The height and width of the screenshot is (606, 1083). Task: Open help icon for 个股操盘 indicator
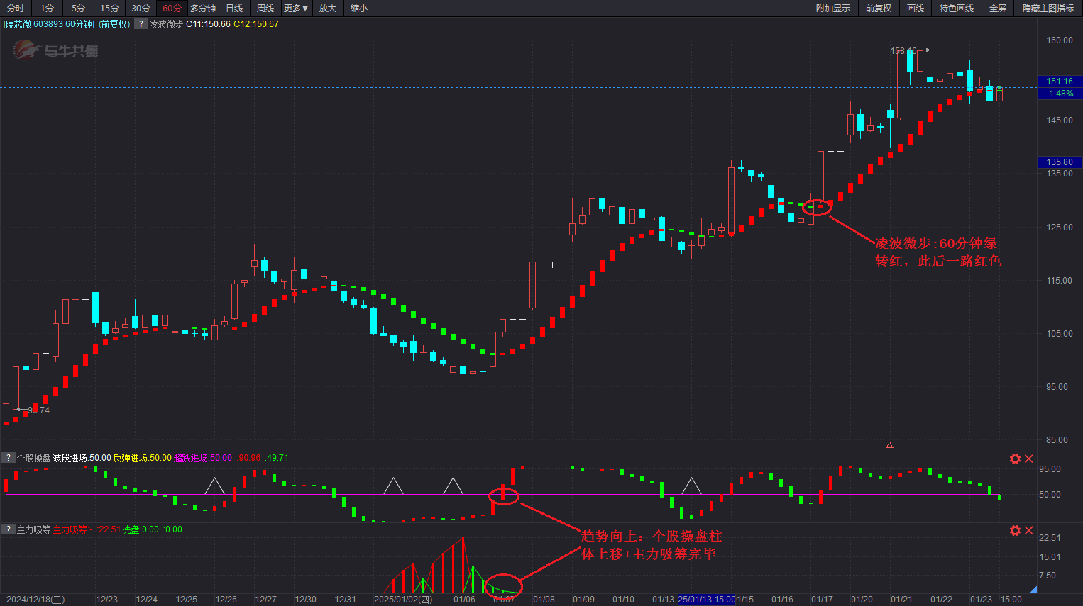9,458
